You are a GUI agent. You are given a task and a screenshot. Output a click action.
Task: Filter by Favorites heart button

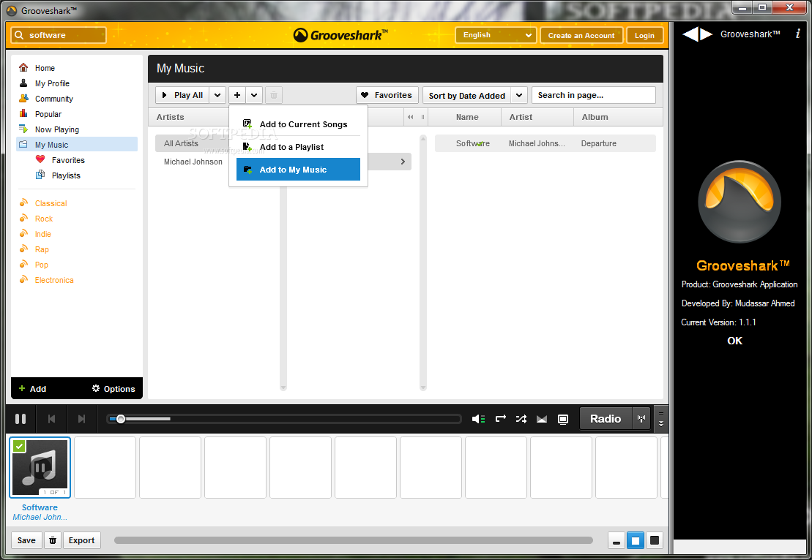pos(387,95)
